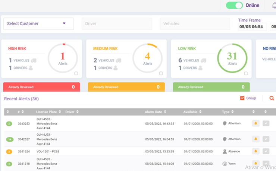
Task: Tick the Low Risk card checkbox
Action: point(246,73)
